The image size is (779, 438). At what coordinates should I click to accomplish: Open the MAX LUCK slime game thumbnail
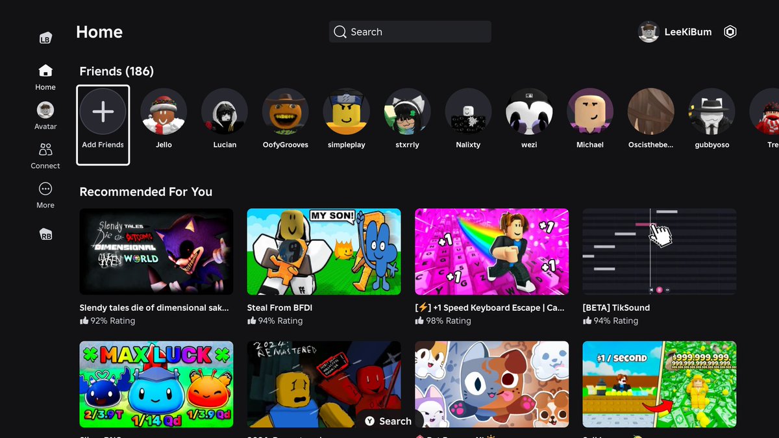[x=156, y=385]
